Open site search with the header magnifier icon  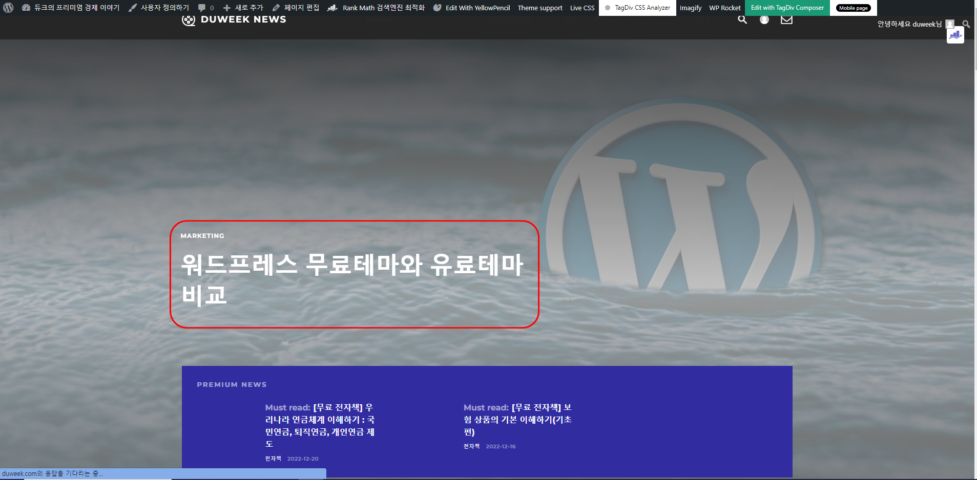[742, 19]
